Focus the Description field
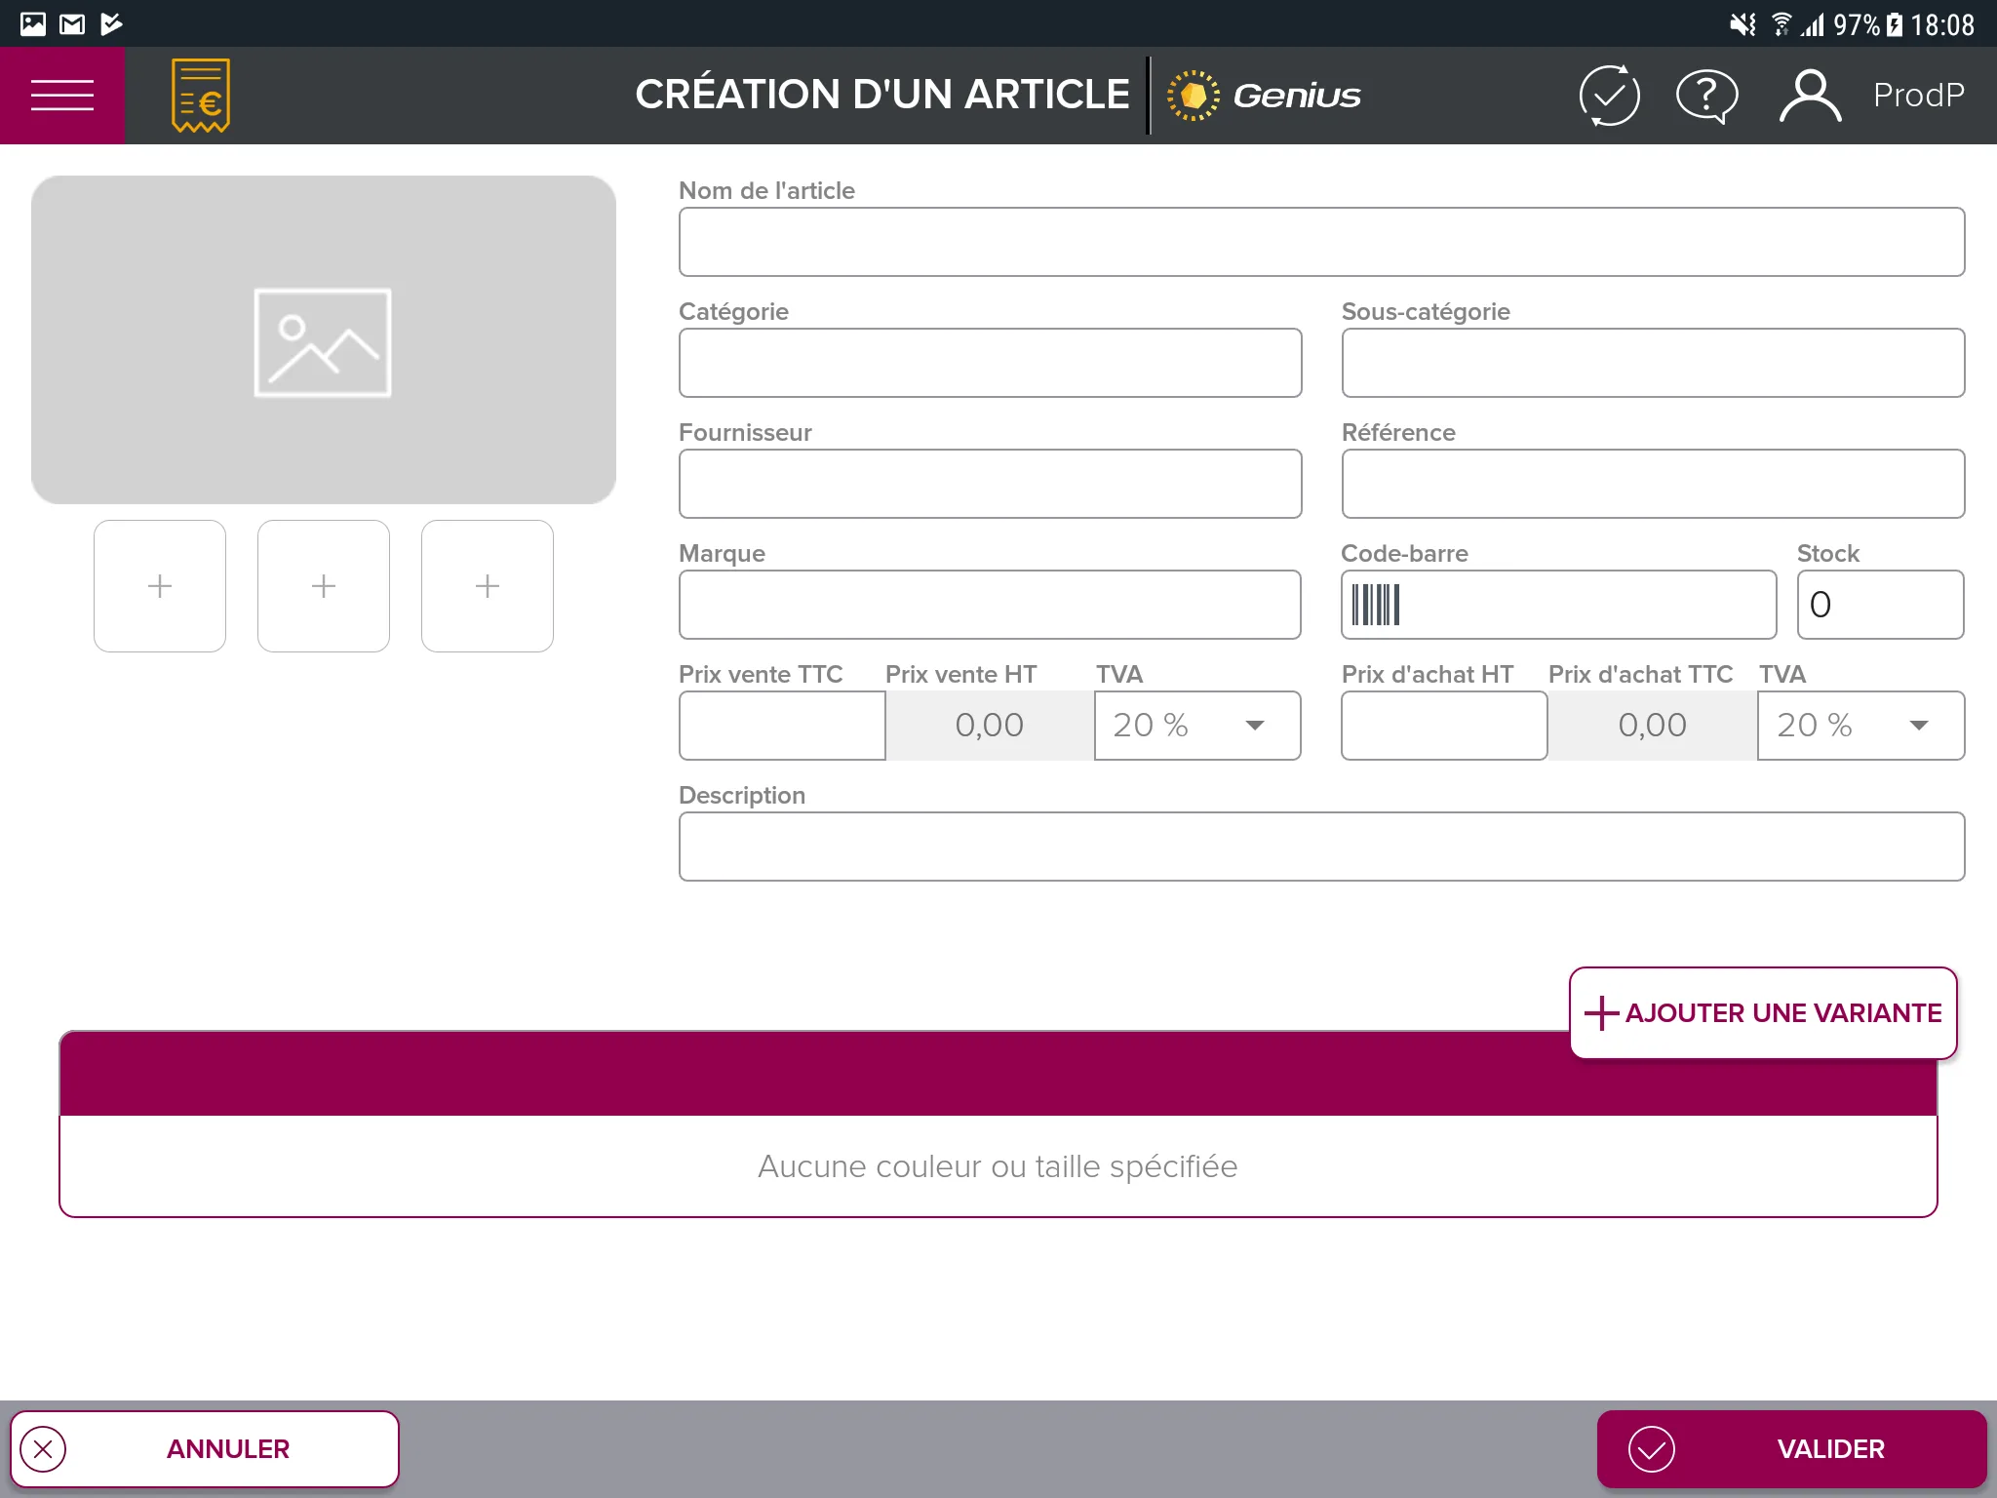Screen dimensions: 1997x1498 [x=1321, y=847]
